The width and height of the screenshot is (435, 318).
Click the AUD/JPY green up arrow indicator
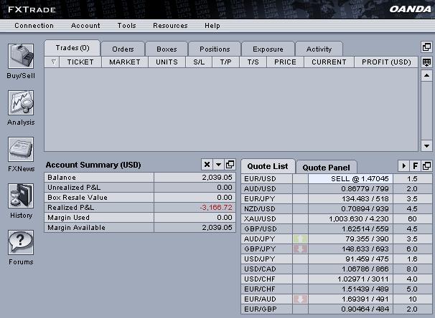coord(300,238)
